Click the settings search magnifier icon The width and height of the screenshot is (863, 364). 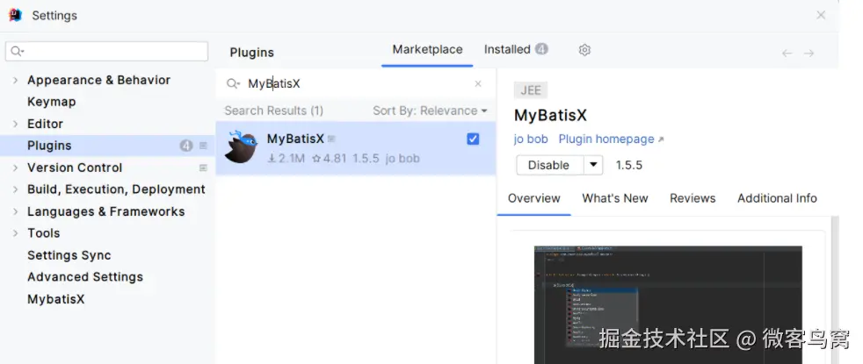17,52
